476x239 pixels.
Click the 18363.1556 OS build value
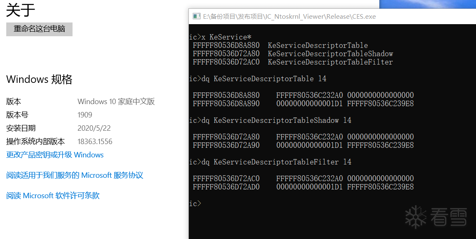pos(95,141)
